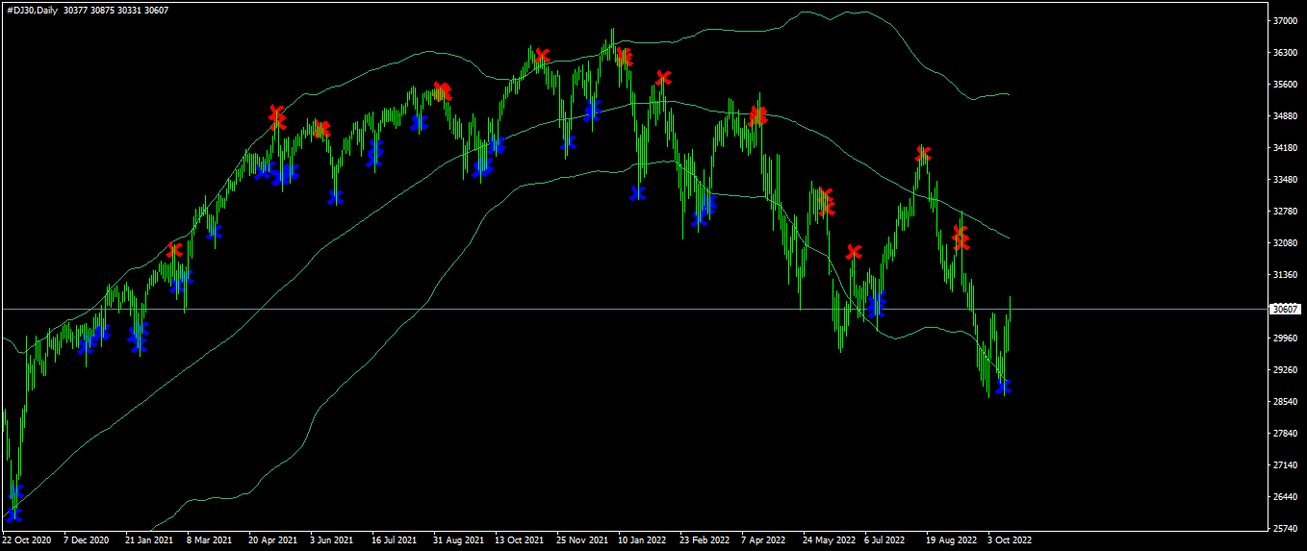Click the 35600 price axis label
The width and height of the screenshot is (1307, 551).
1285,84
